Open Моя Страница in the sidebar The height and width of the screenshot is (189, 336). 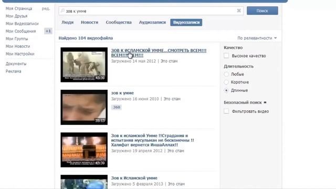[x=19, y=8]
